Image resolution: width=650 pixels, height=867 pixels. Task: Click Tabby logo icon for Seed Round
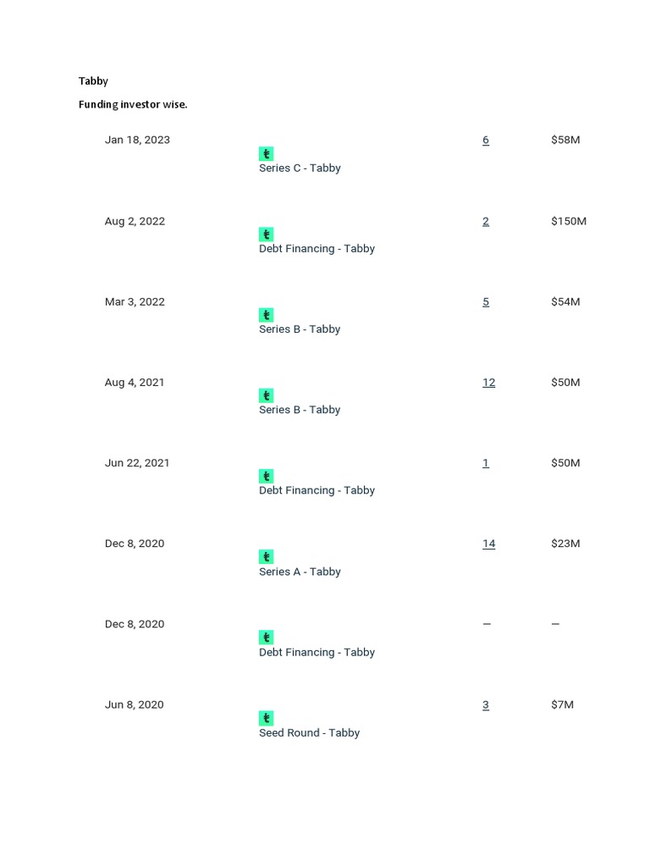pyautogui.click(x=266, y=718)
